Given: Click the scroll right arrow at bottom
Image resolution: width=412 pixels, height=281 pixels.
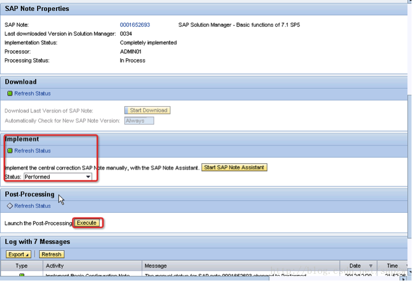Looking at the screenshot, I should 404,279.
